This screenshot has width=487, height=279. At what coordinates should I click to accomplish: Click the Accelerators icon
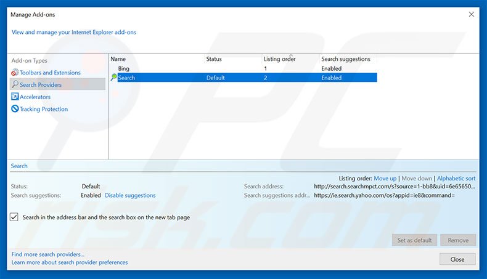[x=15, y=97]
